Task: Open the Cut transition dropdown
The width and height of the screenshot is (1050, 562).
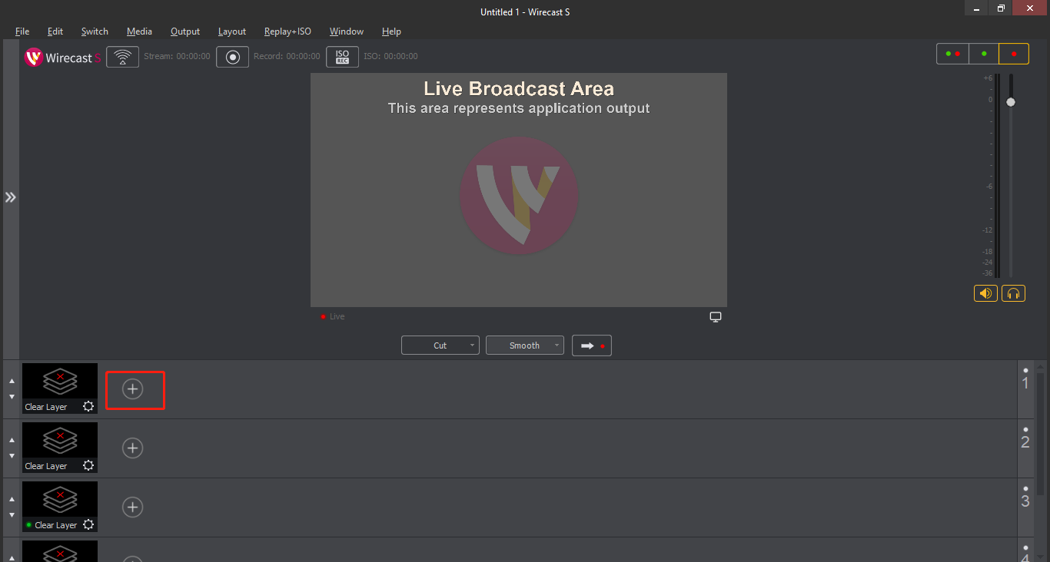Action: pyautogui.click(x=440, y=345)
